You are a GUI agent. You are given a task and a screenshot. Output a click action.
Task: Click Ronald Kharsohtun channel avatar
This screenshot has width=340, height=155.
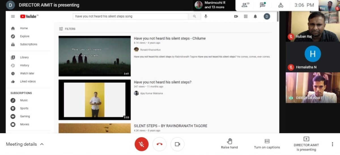pyautogui.click(x=136, y=49)
